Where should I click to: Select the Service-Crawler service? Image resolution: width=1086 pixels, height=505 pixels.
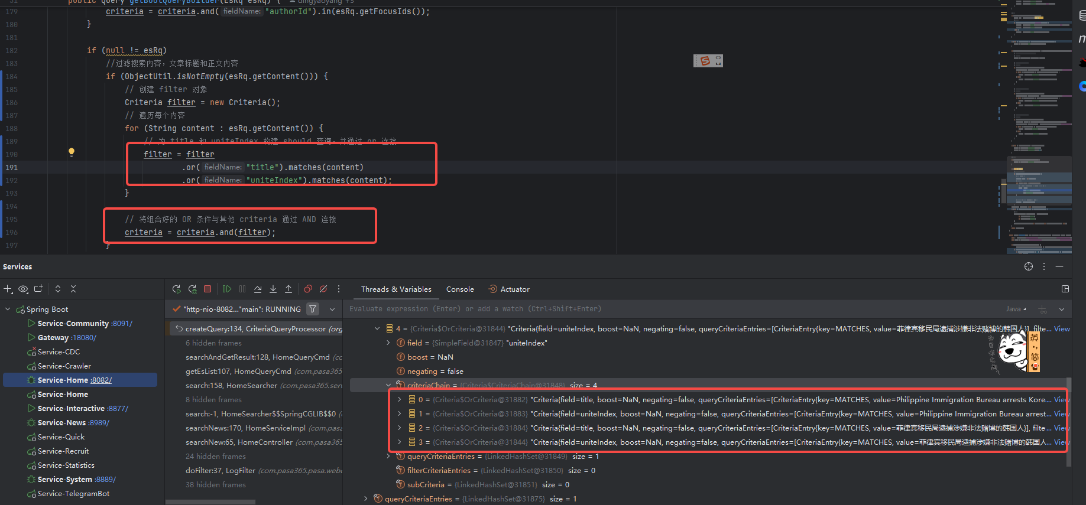pyautogui.click(x=64, y=366)
